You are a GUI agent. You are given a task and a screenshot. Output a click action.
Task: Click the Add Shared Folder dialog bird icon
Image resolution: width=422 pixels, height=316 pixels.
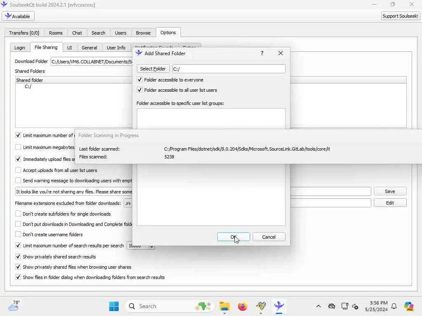point(139,53)
